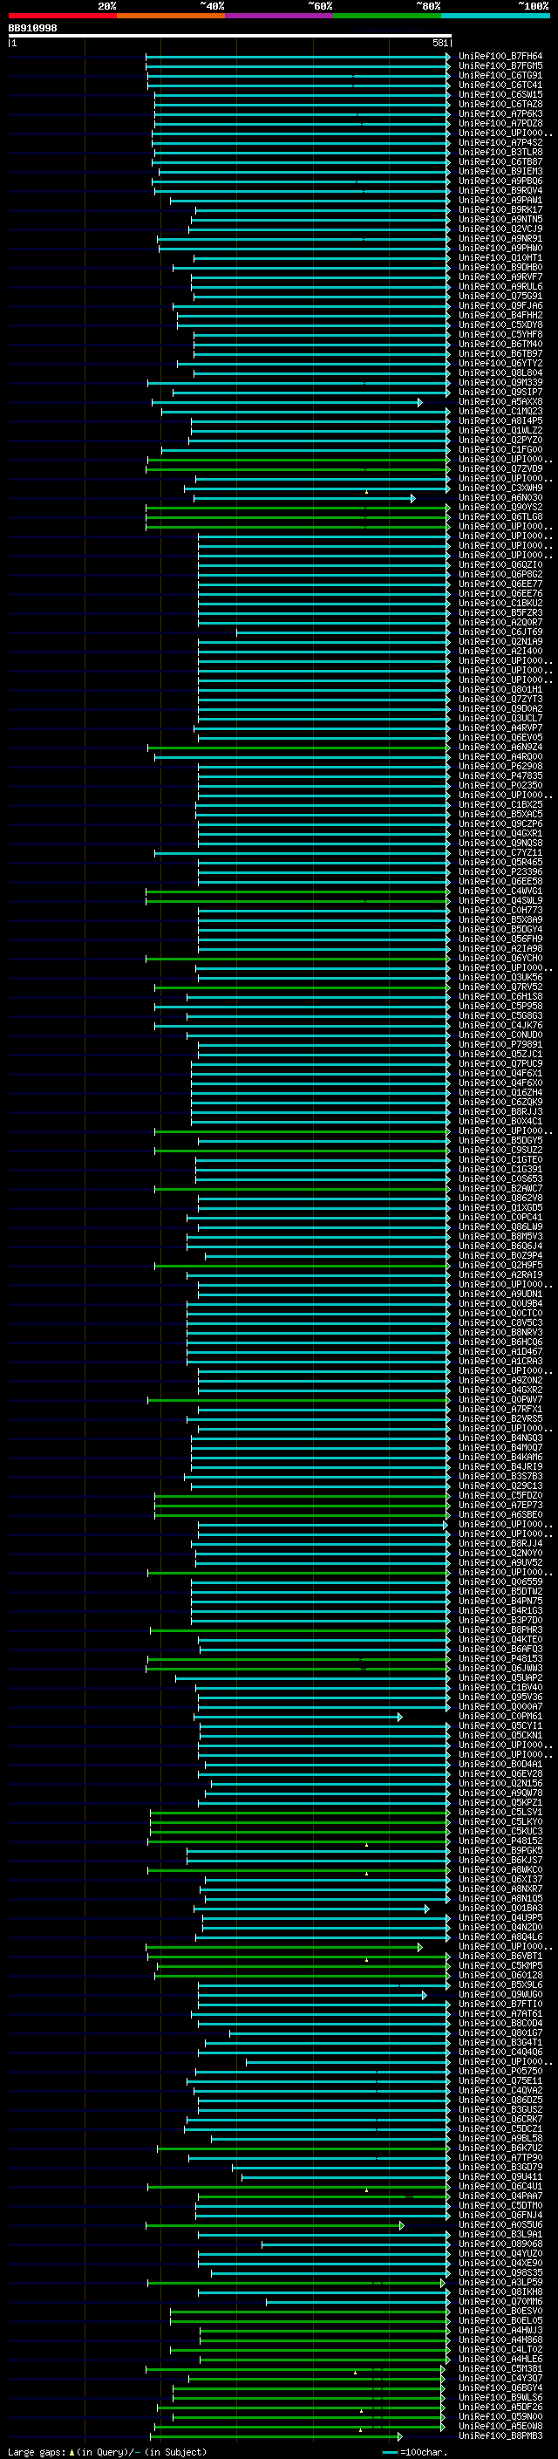Screen dimensions: 558x2459
Task: Open hit UniRef100_Q0PWV7
Action: click(500, 1399)
